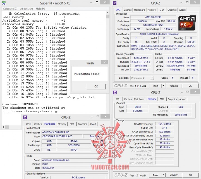
Task: Expand Tools dropdown arrow in Memory CPU-Z window
Action: coord(163,175)
